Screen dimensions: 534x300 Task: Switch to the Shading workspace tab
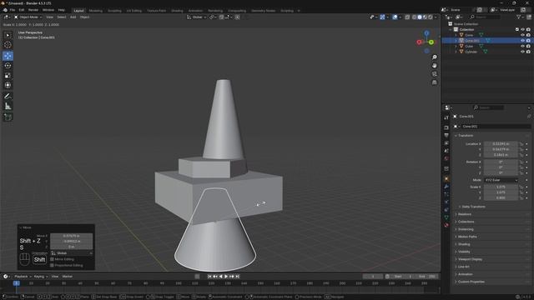177,11
